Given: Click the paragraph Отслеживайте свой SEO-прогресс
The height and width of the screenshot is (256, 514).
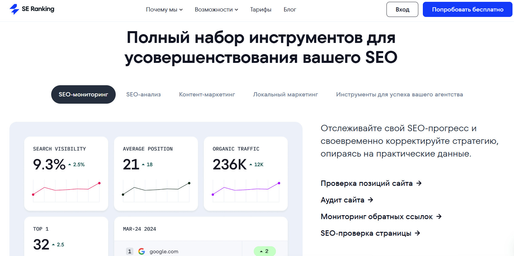Looking at the screenshot, I should (410, 141).
